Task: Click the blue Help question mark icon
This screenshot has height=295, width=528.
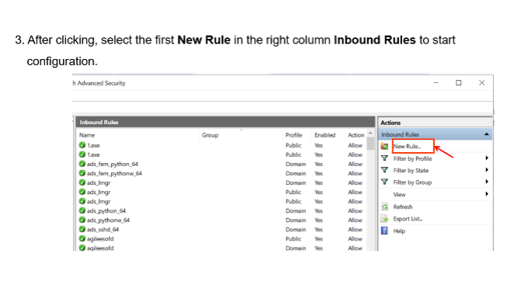Action: coord(384,231)
